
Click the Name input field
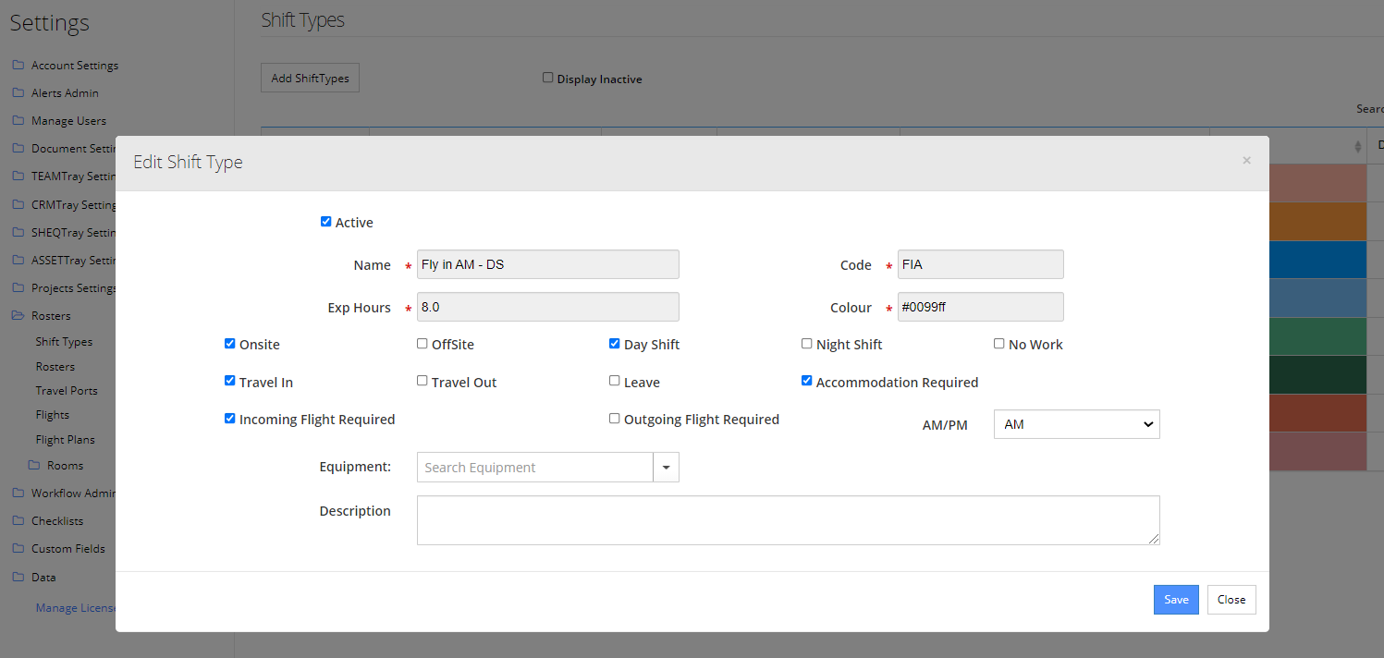point(548,264)
